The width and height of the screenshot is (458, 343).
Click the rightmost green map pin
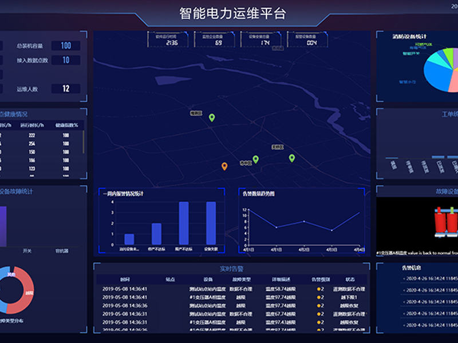coord(292,158)
